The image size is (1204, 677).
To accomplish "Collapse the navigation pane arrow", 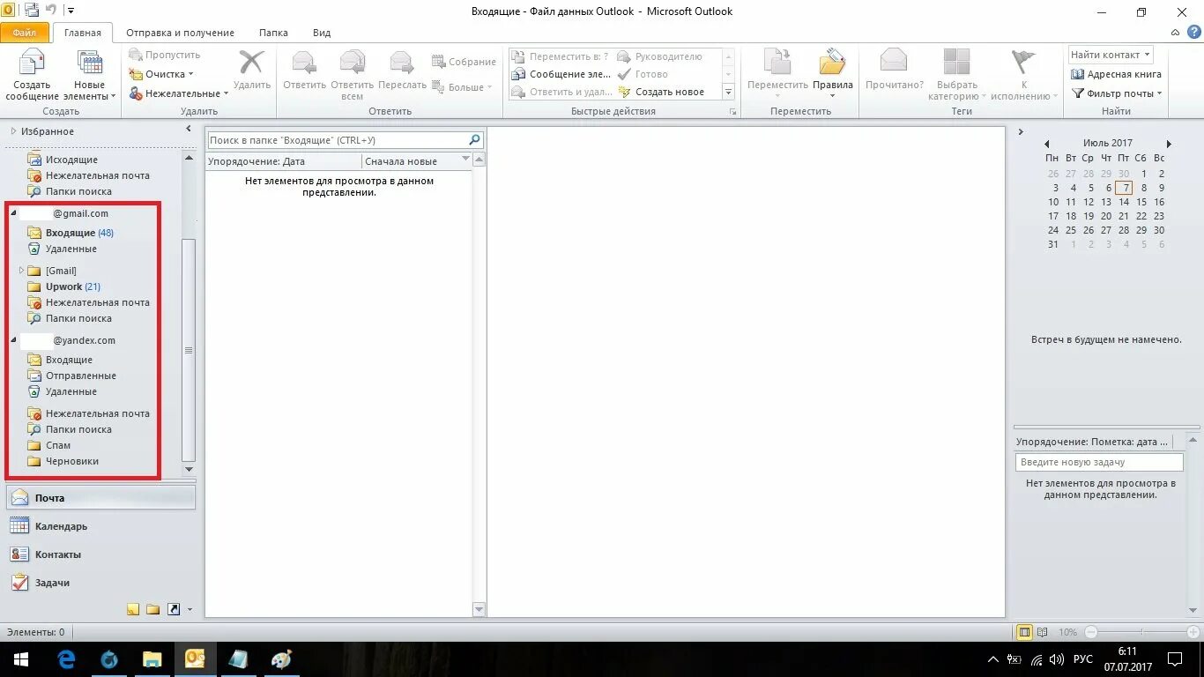I will coord(188,130).
